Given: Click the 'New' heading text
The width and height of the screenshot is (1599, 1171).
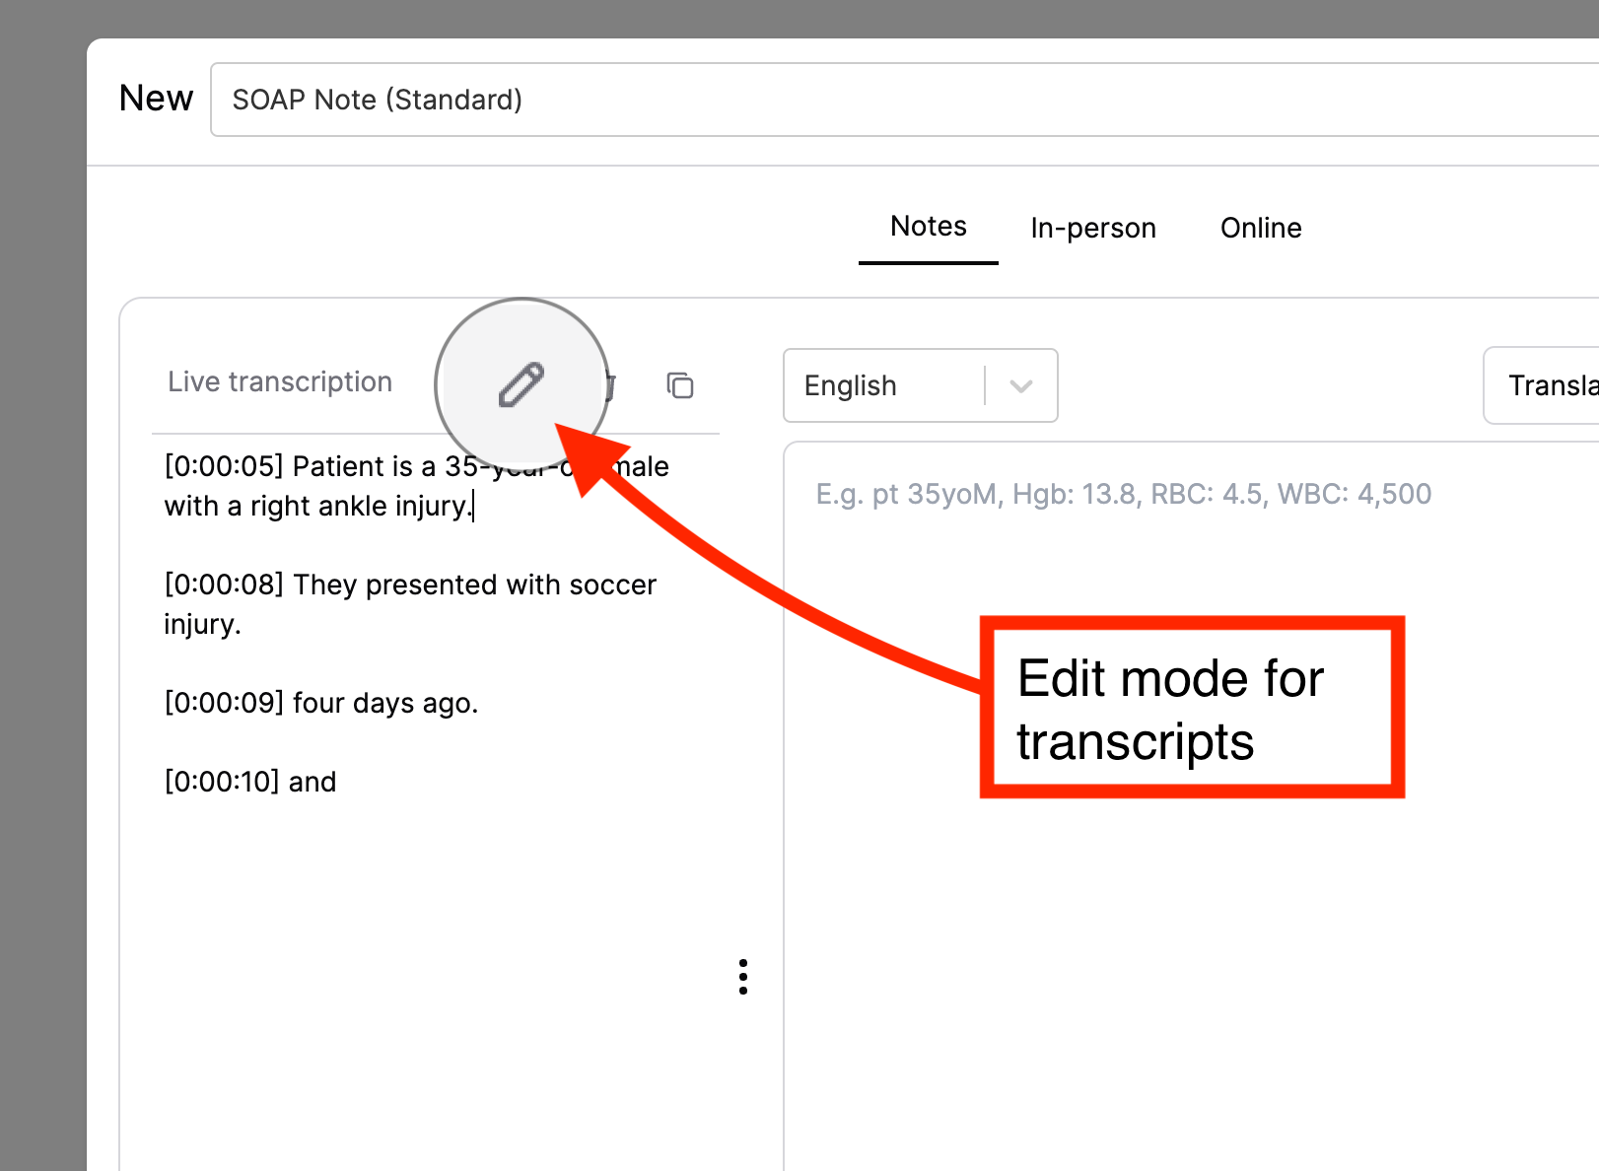Looking at the screenshot, I should click(156, 99).
